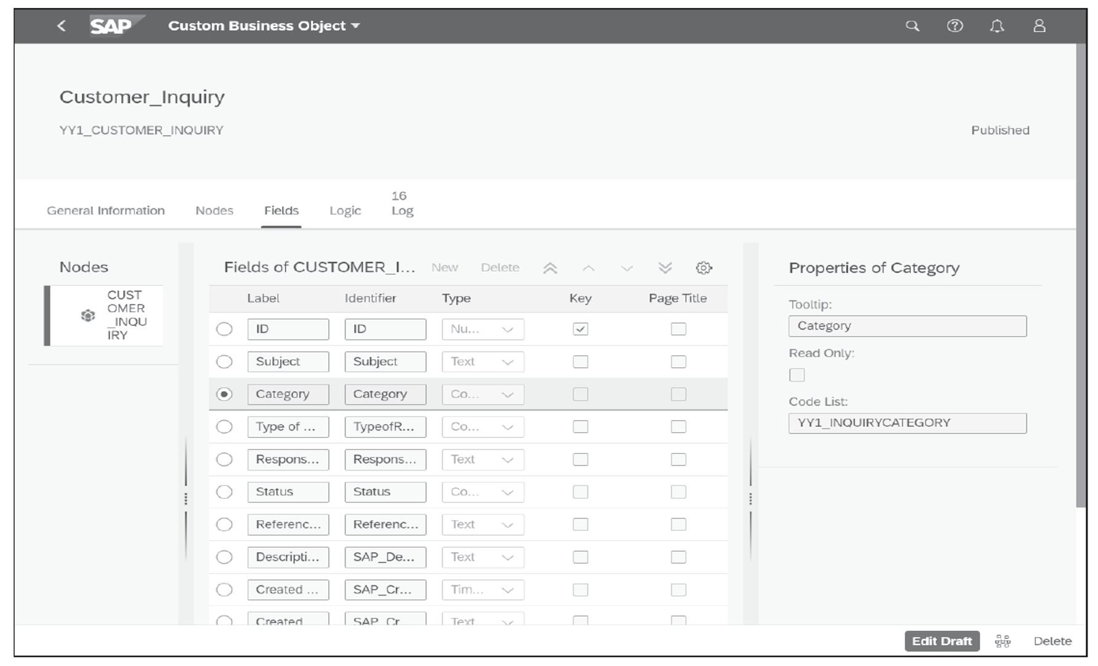Enable Read Only for Category
Screen dimensions: 1098x666
(797, 375)
